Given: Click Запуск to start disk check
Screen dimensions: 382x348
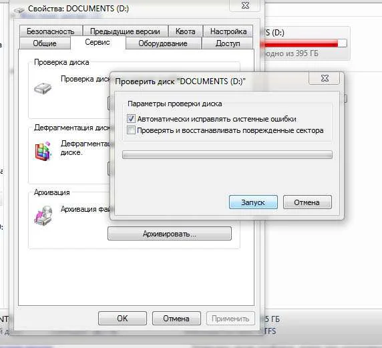Looking at the screenshot, I should tap(253, 202).
